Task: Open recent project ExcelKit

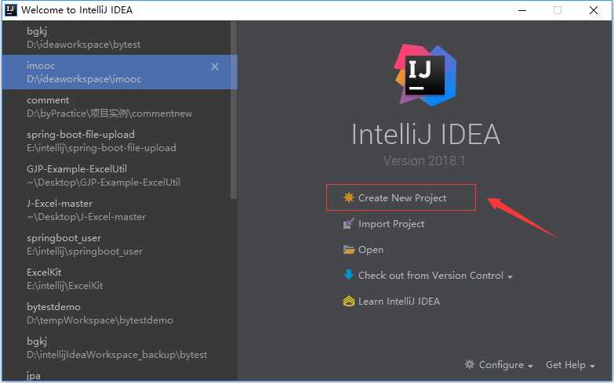Action: coord(117,279)
